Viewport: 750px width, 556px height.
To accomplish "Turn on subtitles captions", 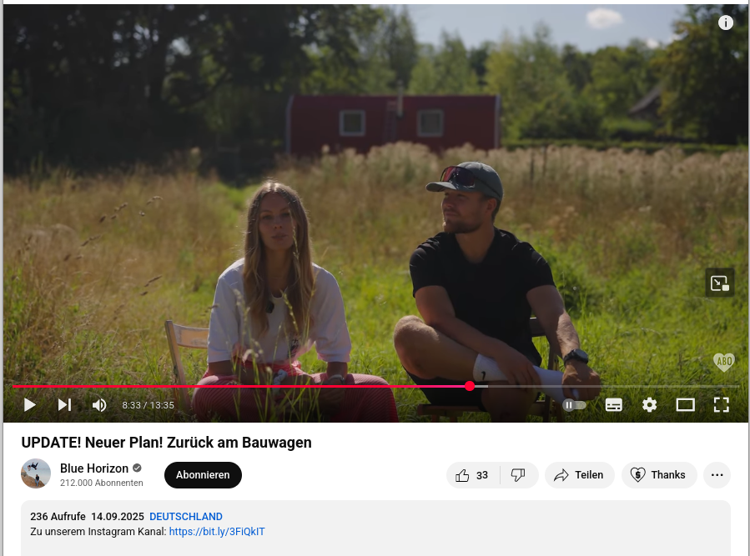I will click(614, 405).
